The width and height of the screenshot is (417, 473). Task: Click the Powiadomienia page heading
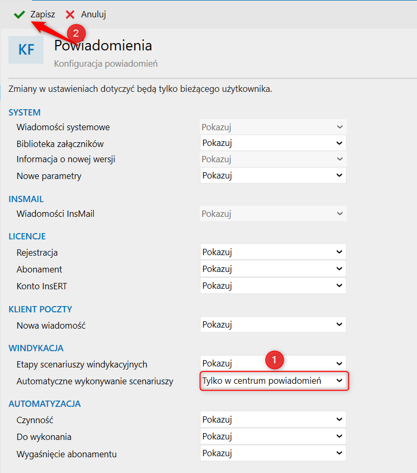pyautogui.click(x=103, y=46)
